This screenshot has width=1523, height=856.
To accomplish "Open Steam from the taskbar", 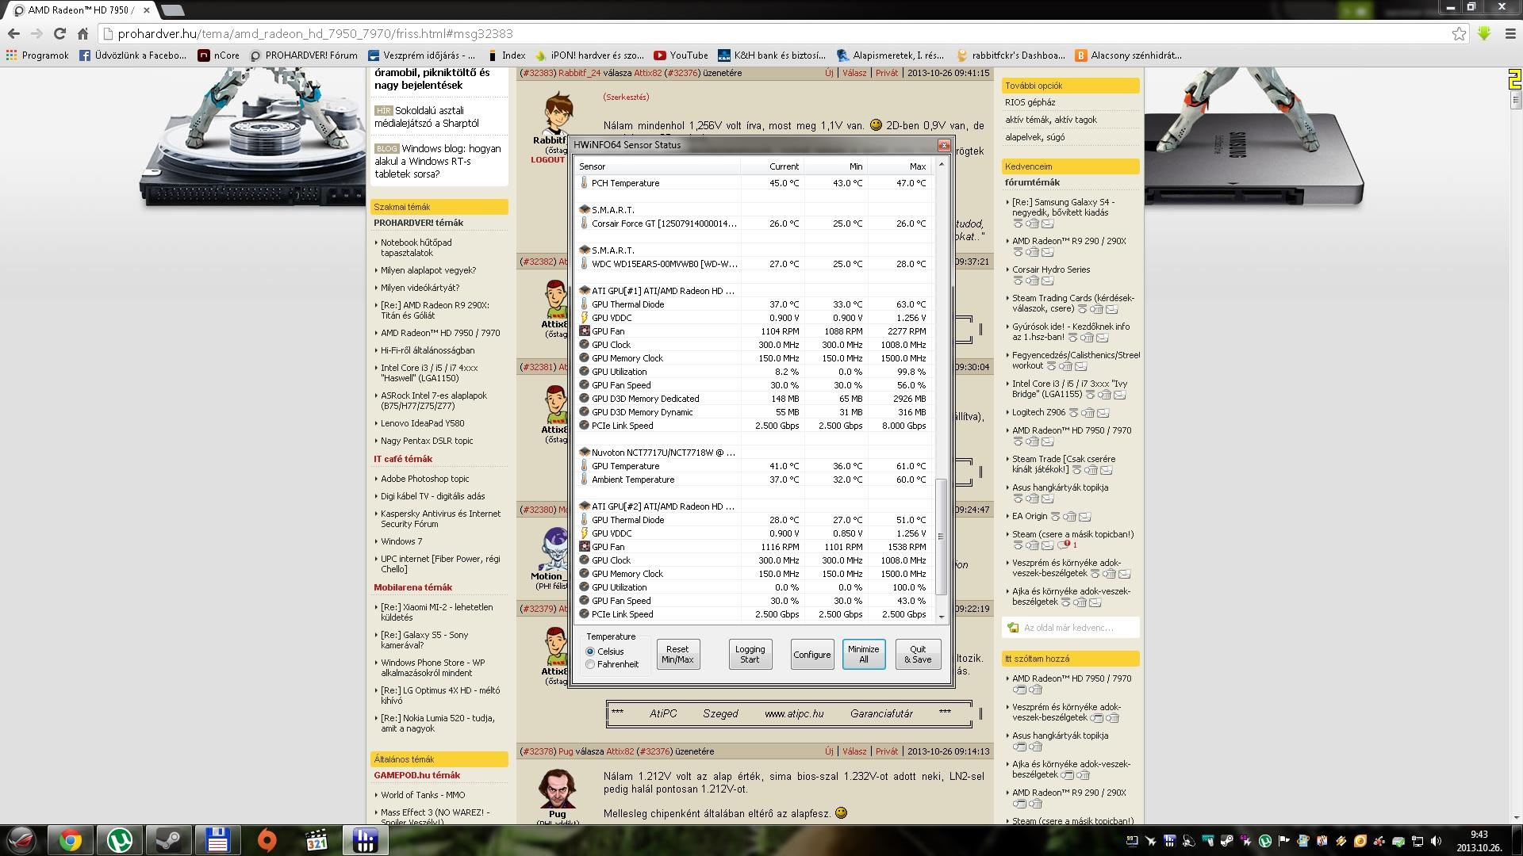I will click(168, 840).
